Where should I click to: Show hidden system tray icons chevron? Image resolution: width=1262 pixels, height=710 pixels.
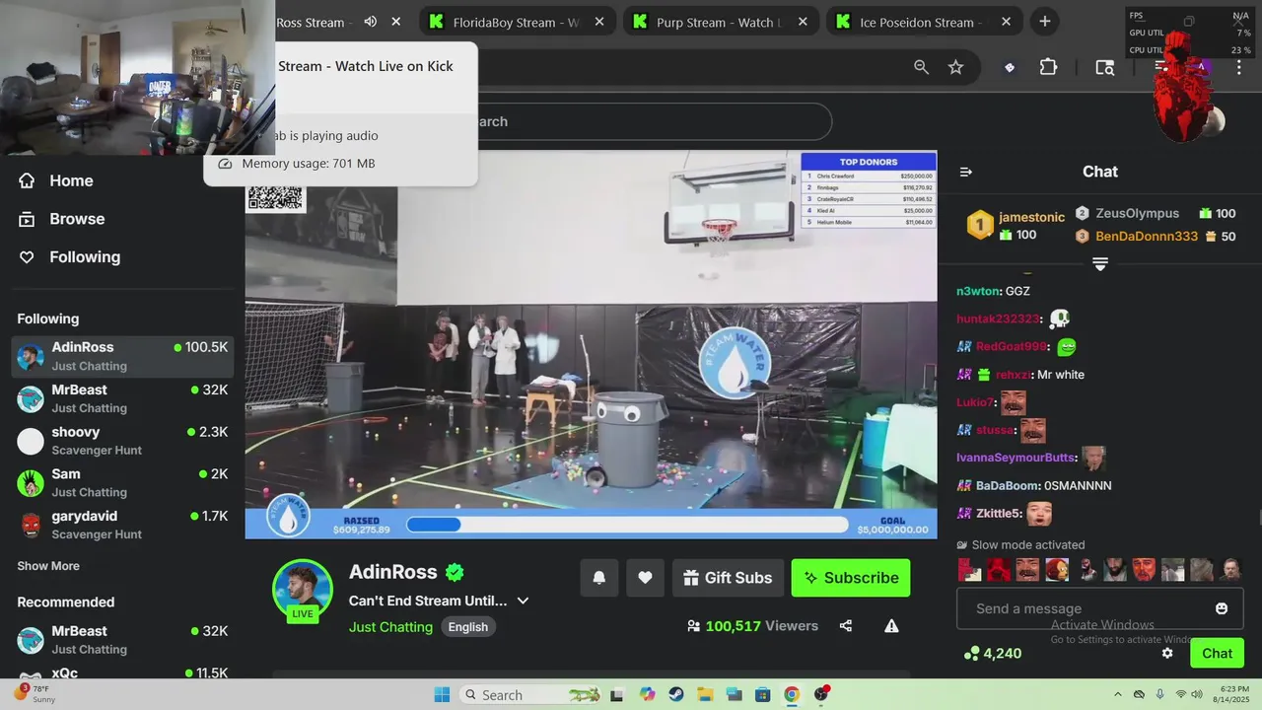pos(1117,694)
